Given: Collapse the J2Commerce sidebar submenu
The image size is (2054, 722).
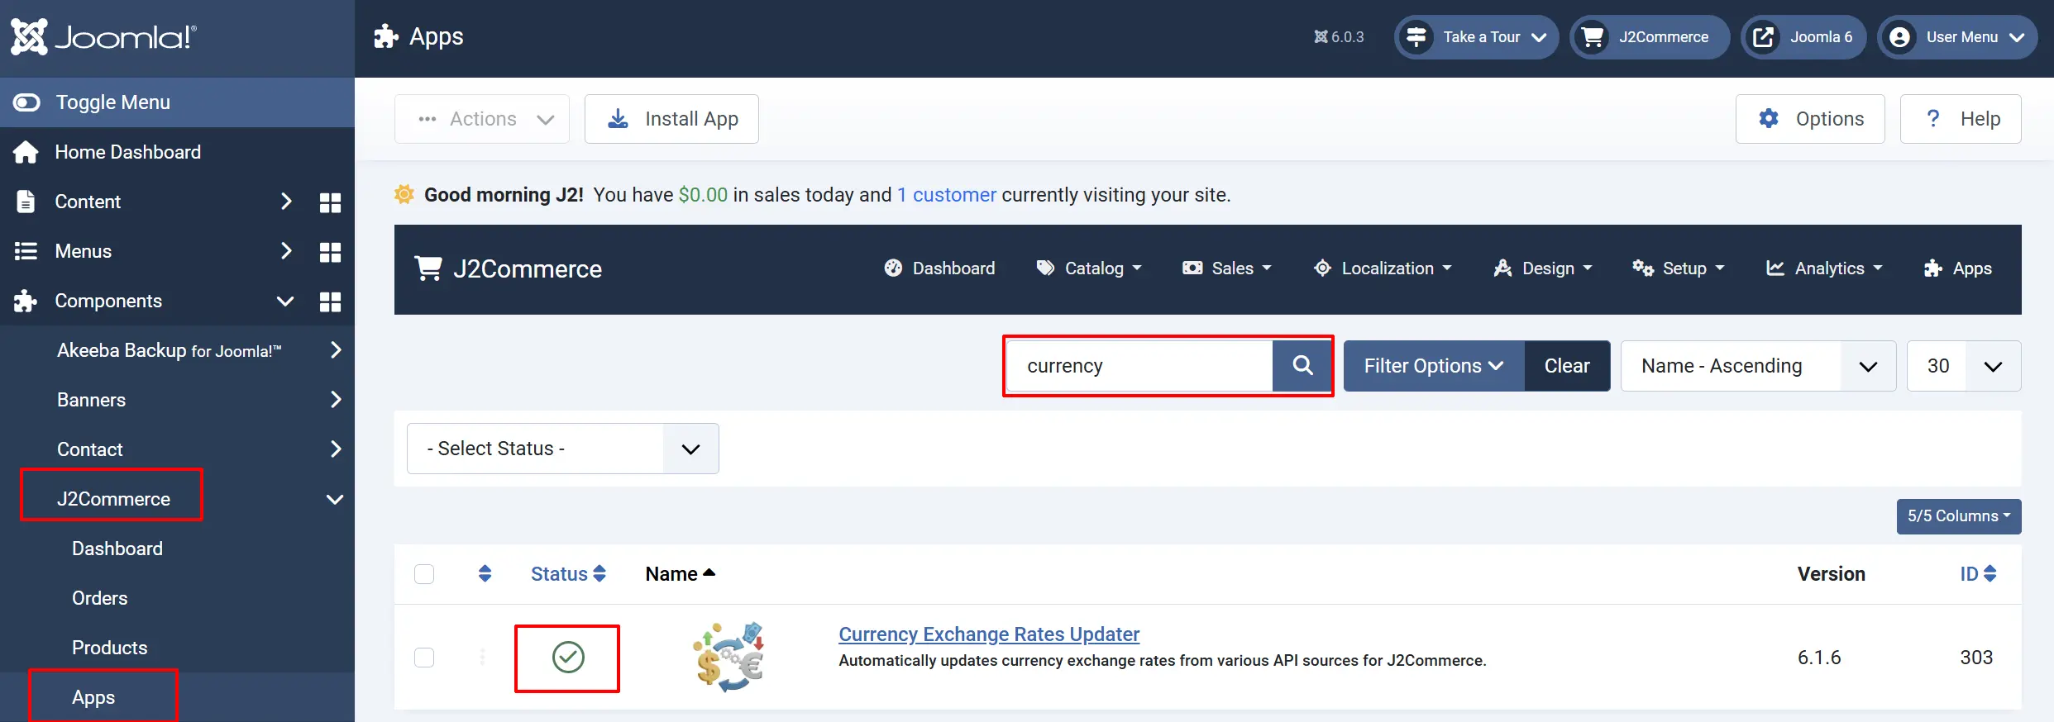Looking at the screenshot, I should (x=335, y=499).
